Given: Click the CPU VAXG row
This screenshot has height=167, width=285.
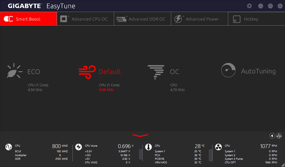Looking at the screenshot, I should pyautogui.click(x=107, y=163).
